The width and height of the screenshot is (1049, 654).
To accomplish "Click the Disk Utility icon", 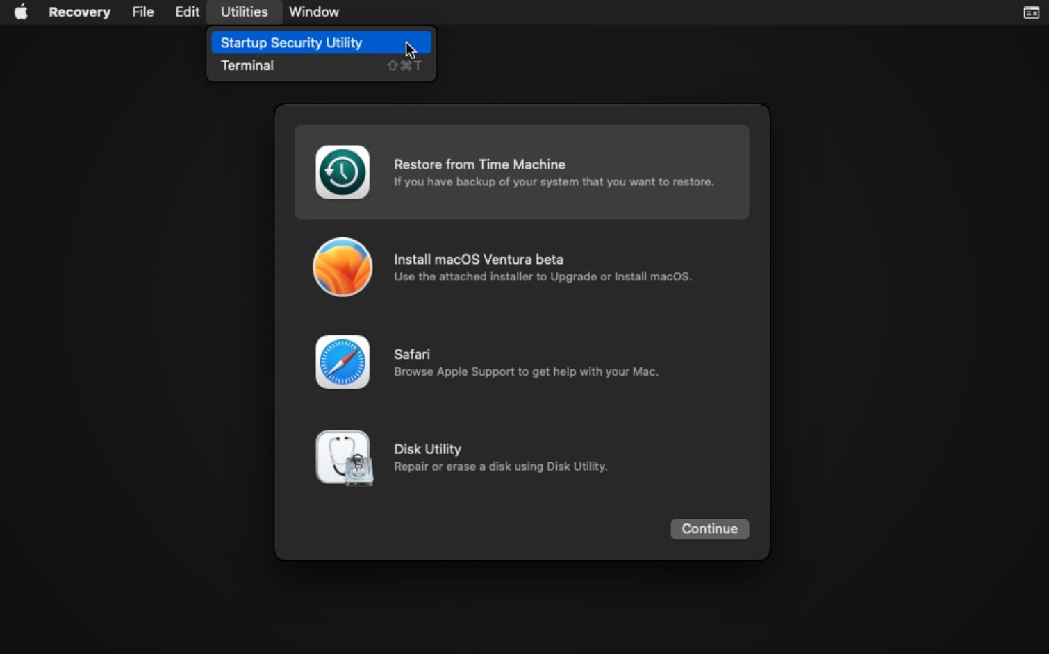I will 342,457.
